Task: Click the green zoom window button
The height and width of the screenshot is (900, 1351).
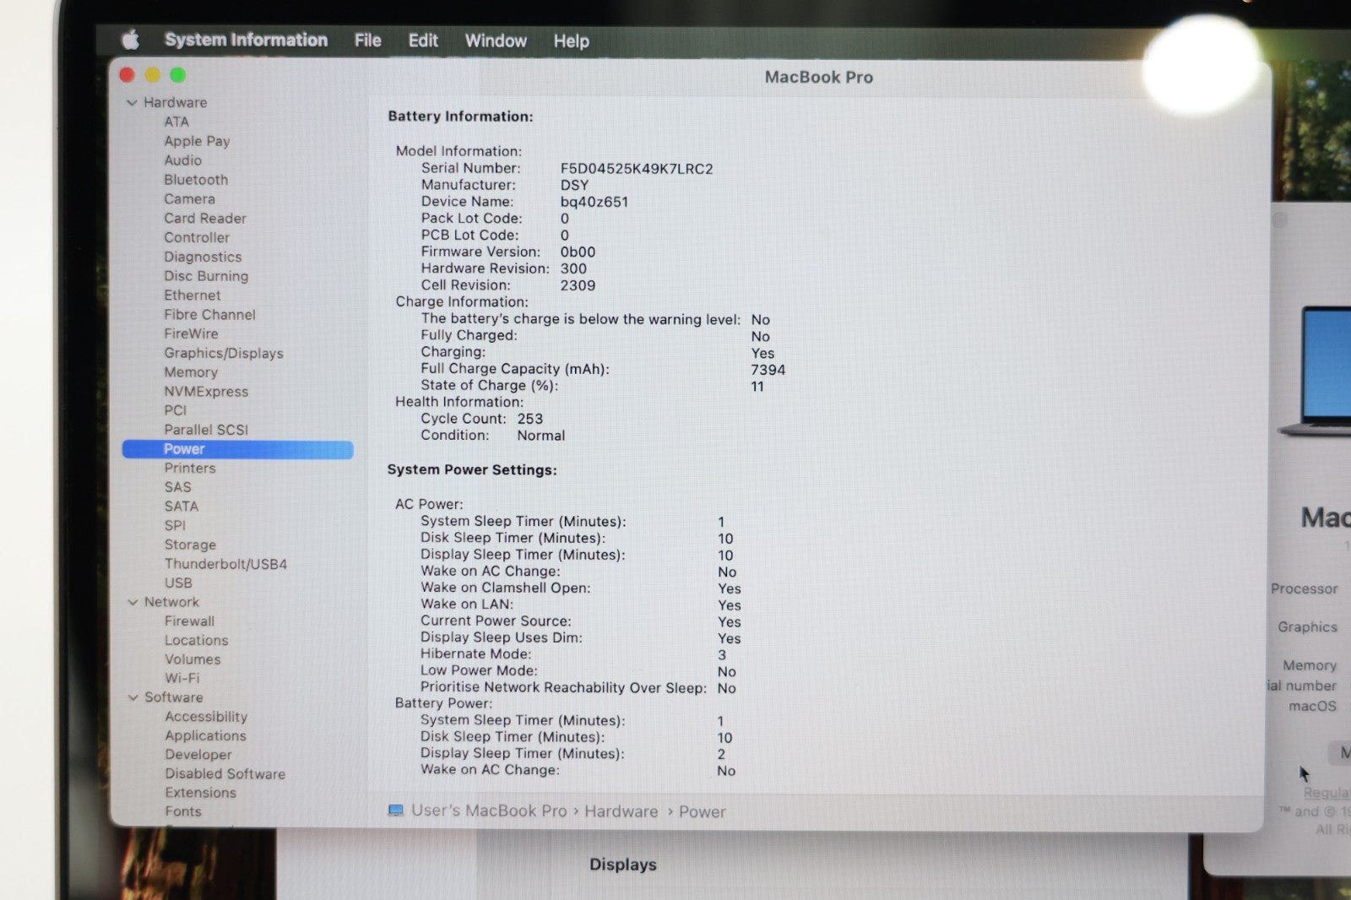Action: (178, 75)
